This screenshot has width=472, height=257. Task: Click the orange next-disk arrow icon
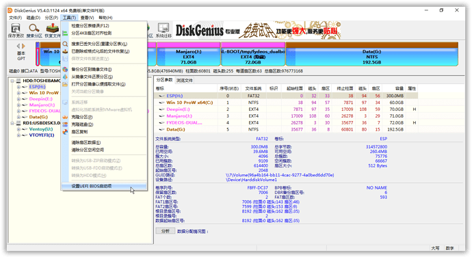point(23,46)
